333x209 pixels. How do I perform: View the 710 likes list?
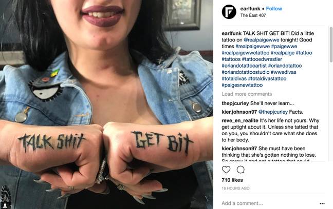(232, 180)
